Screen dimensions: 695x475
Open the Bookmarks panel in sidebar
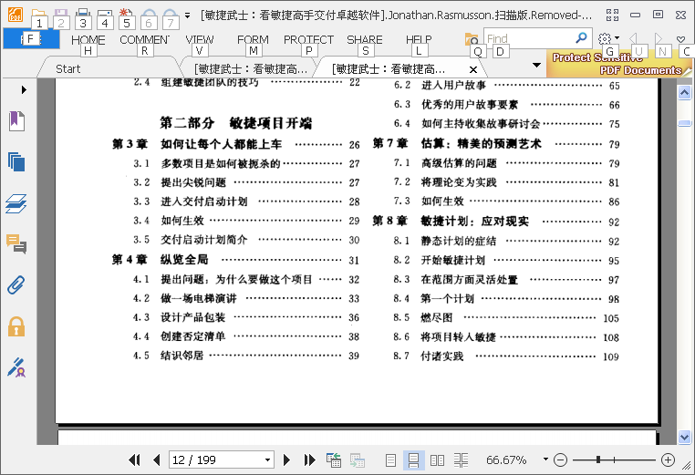click(x=16, y=120)
